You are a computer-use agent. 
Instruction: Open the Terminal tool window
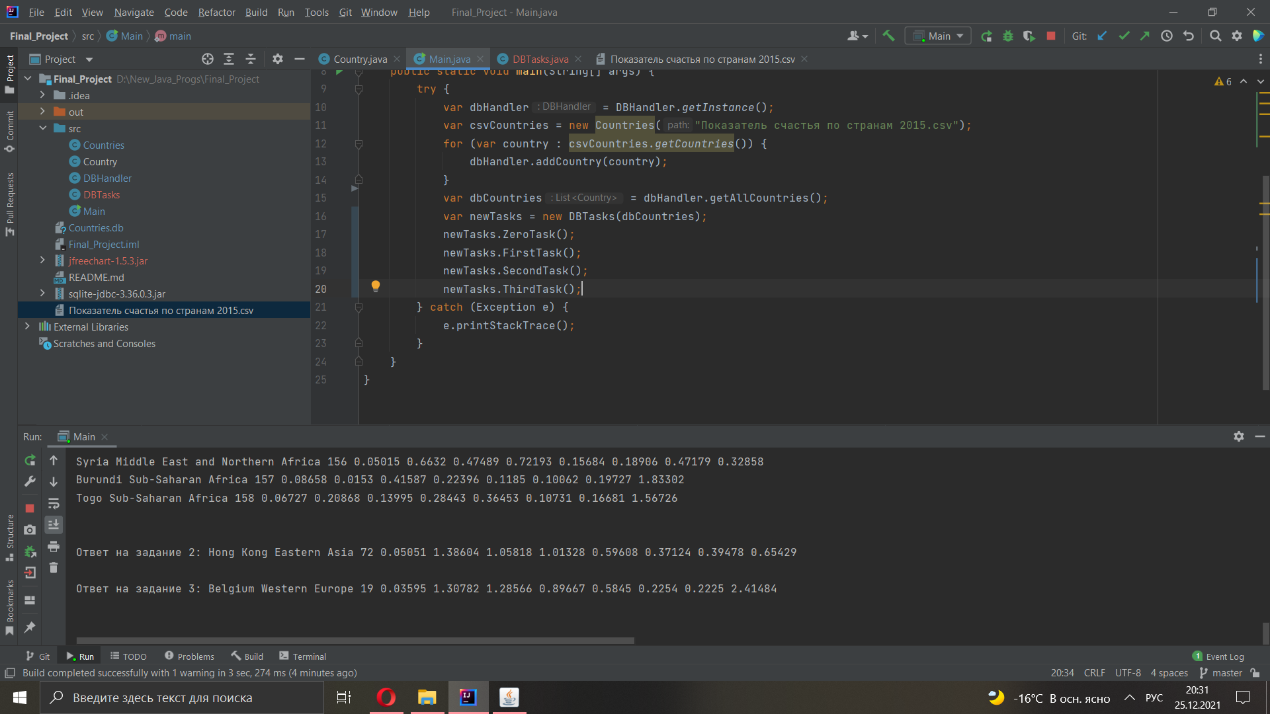(x=302, y=656)
